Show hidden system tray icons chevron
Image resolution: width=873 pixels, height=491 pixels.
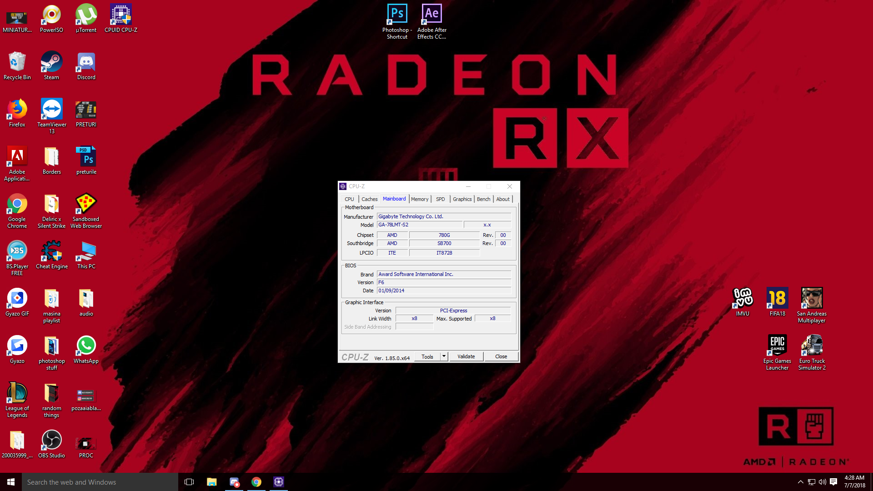[x=800, y=482]
